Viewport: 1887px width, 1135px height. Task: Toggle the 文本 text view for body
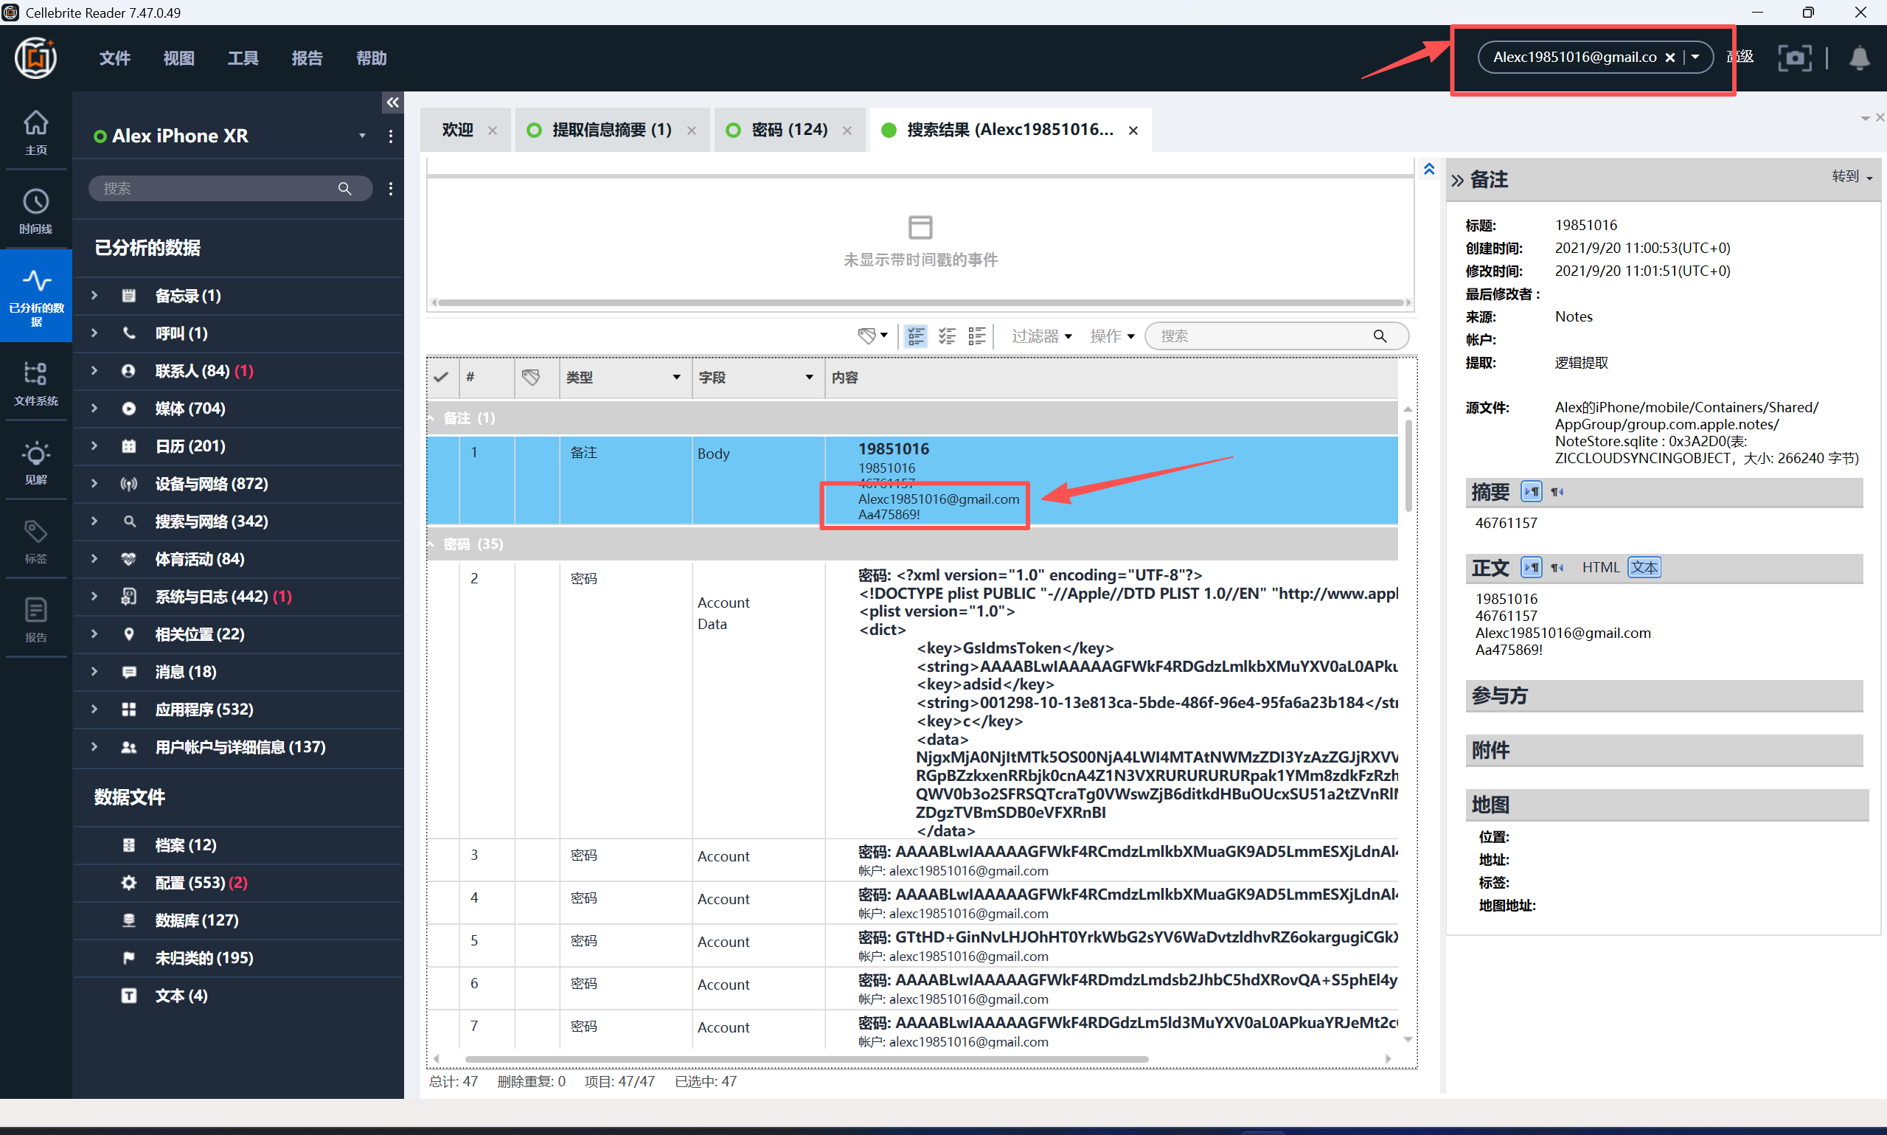tap(1643, 568)
